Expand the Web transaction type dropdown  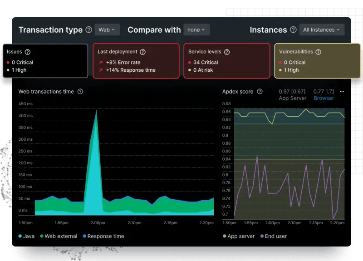click(107, 30)
